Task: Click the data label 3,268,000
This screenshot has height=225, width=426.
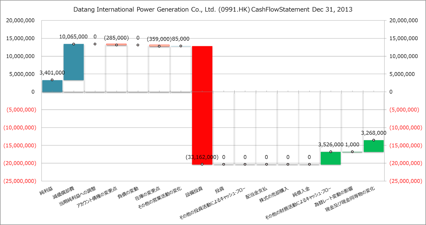Action: (374, 133)
